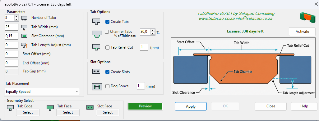The image size is (319, 121).
Task: Increase chamfer percentage with up arrow
Action: pos(153,30)
